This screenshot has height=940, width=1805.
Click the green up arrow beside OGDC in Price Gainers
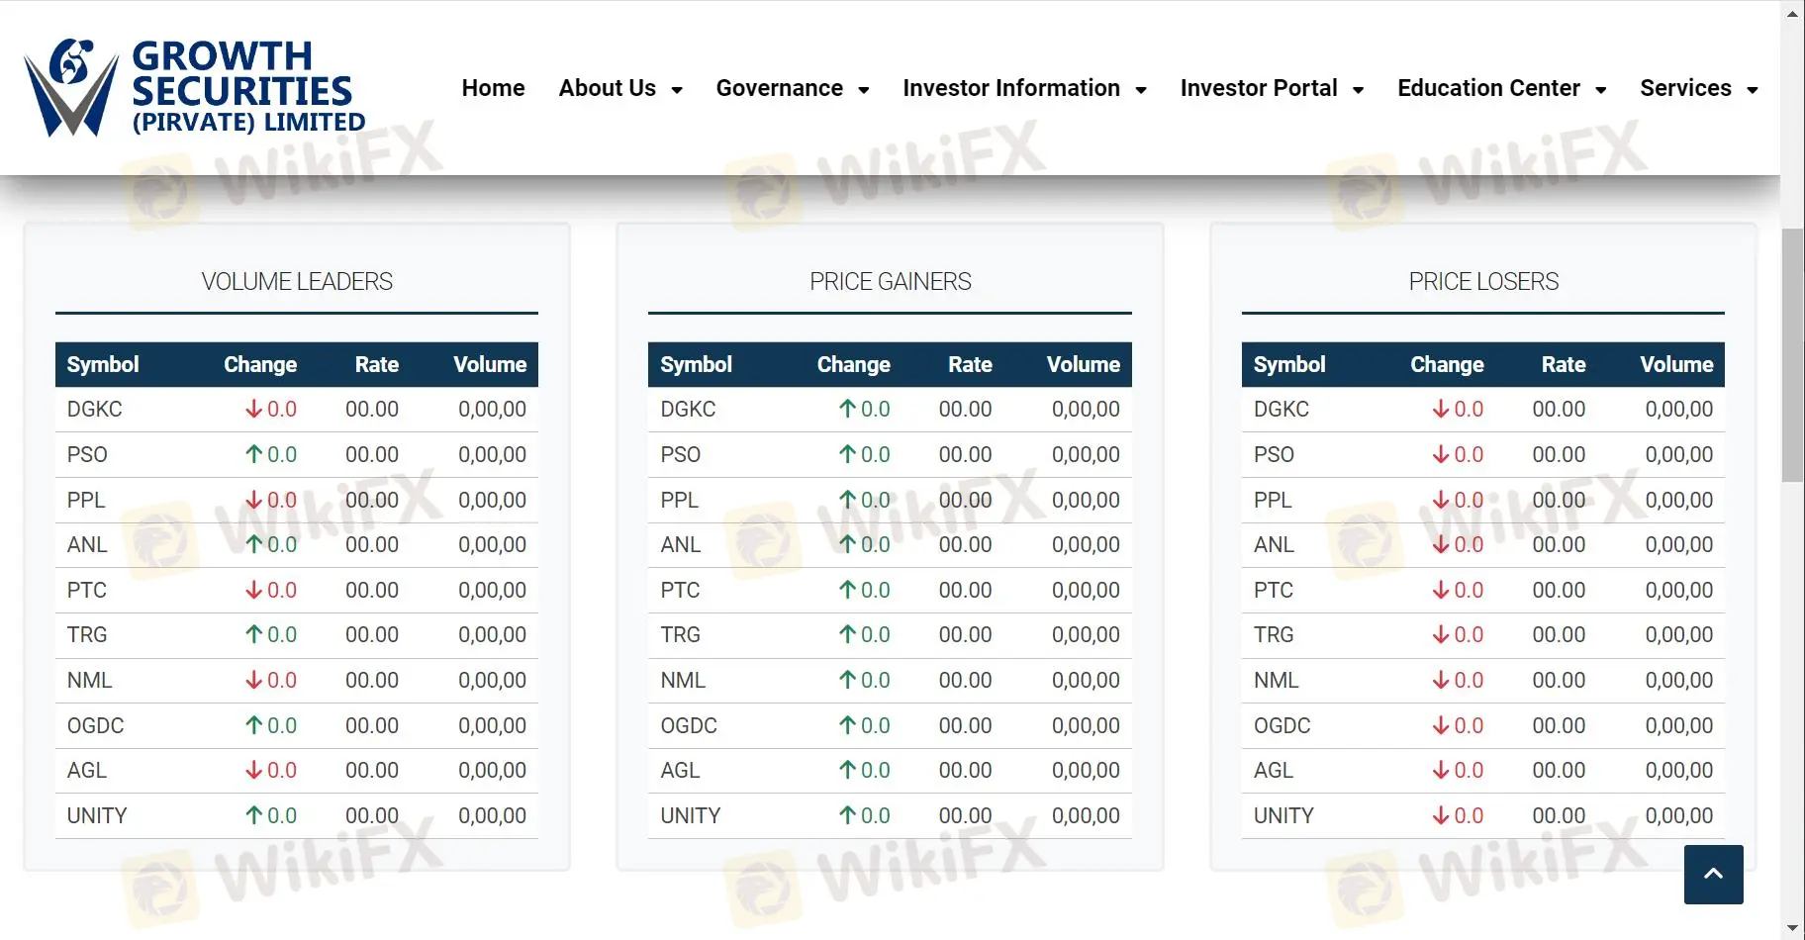[848, 725]
